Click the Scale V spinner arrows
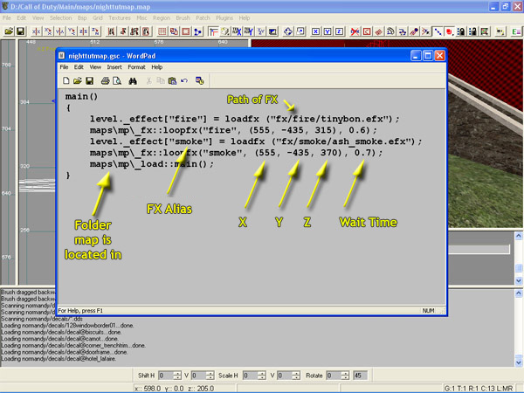The width and height of the screenshot is (524, 393). [296, 376]
